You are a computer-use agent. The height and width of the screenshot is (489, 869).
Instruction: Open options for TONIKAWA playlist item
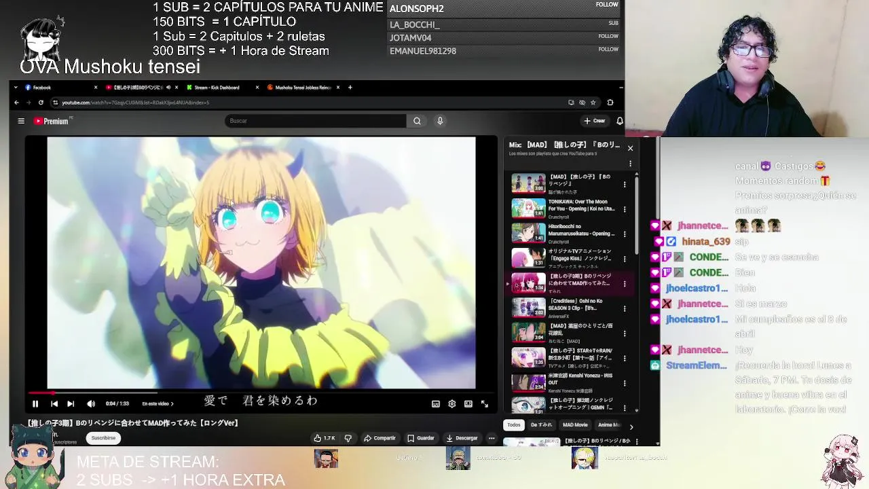click(625, 209)
